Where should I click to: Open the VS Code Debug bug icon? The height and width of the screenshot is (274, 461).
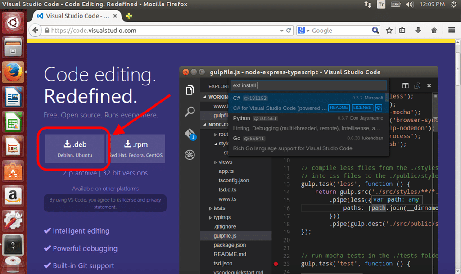pyautogui.click(x=190, y=154)
